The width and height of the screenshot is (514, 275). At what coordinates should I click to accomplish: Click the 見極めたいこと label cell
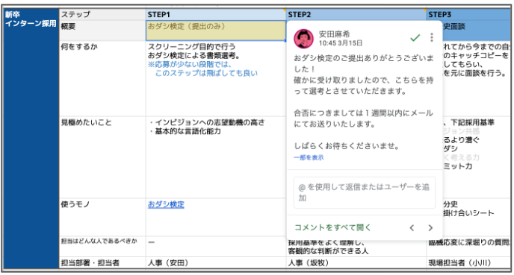[x=102, y=157]
